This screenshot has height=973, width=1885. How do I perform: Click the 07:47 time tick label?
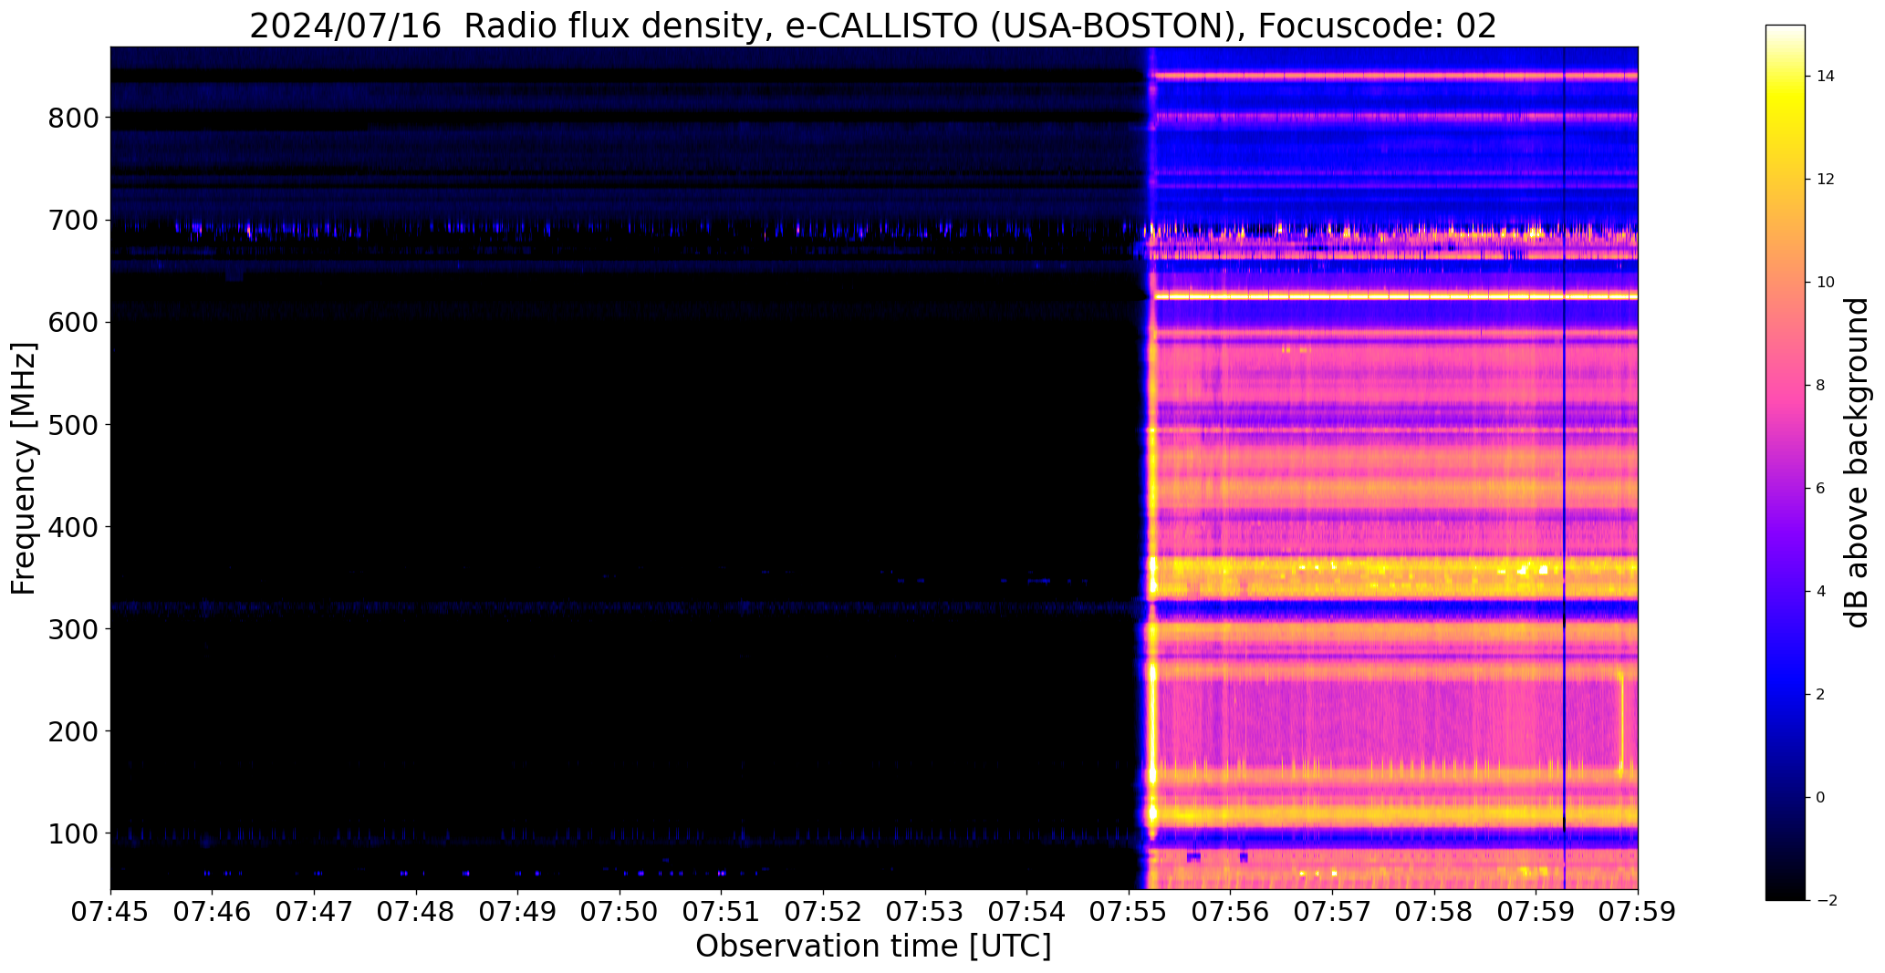click(315, 913)
